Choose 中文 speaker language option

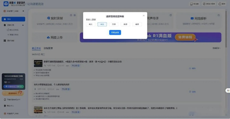pos(102,24)
